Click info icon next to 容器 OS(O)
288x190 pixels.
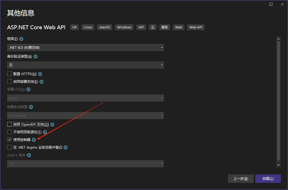(x=28, y=90)
